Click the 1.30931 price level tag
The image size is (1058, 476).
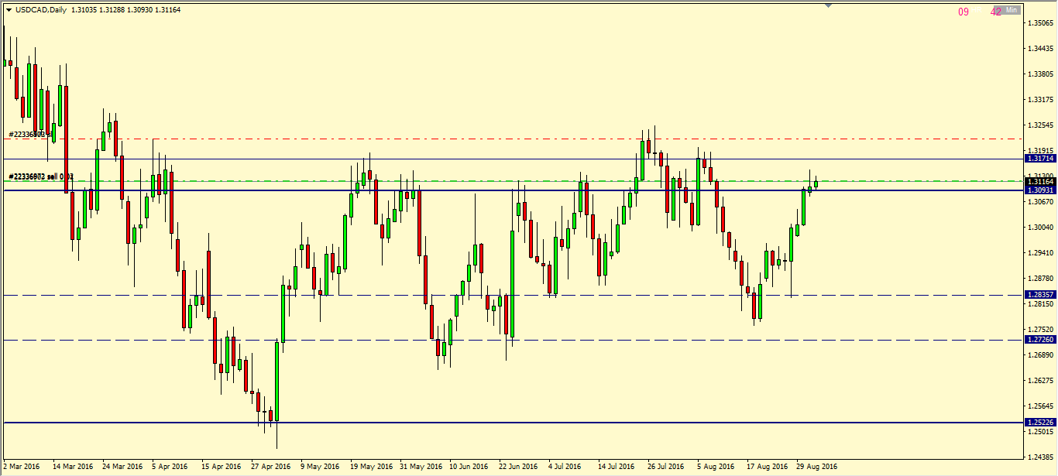click(x=1039, y=190)
